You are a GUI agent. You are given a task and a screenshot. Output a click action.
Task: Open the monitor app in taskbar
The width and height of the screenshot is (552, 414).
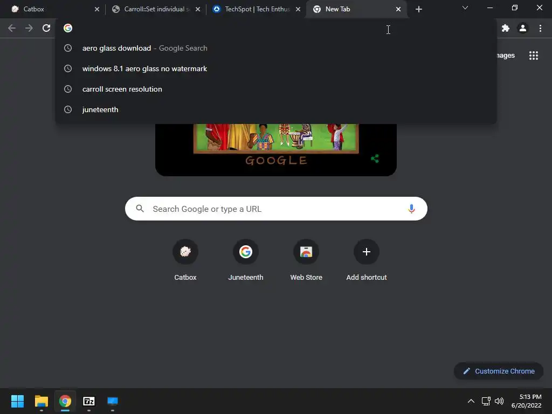pos(113,401)
